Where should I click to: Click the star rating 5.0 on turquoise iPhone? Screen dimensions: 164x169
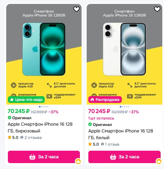[x=13, y=138]
